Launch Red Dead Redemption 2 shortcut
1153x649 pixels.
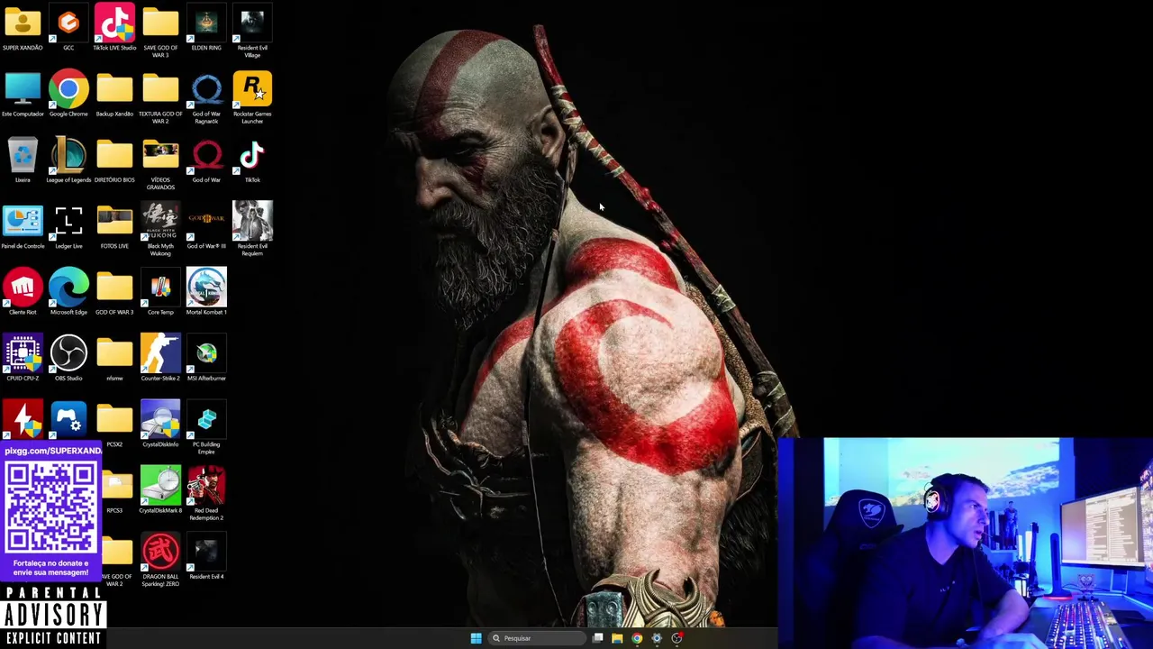pyautogui.click(x=206, y=494)
